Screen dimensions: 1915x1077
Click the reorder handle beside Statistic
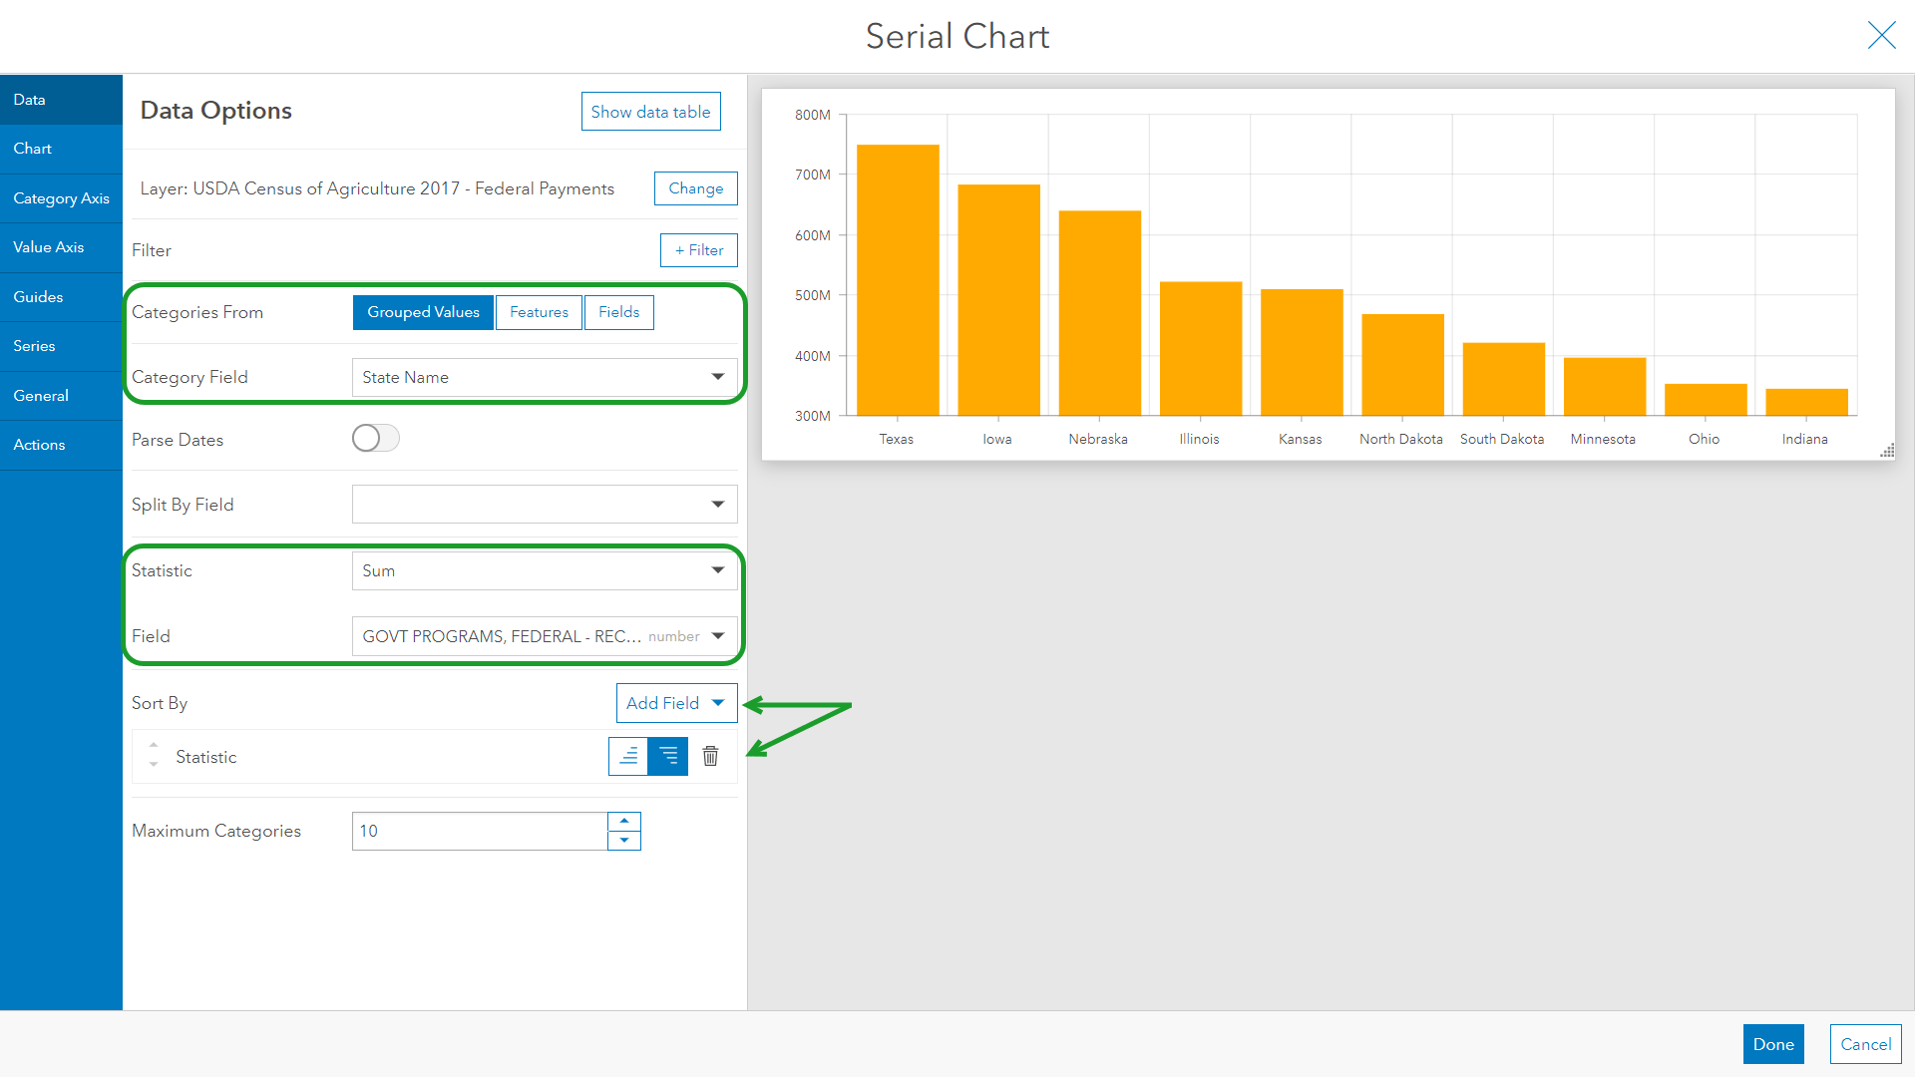pos(154,755)
